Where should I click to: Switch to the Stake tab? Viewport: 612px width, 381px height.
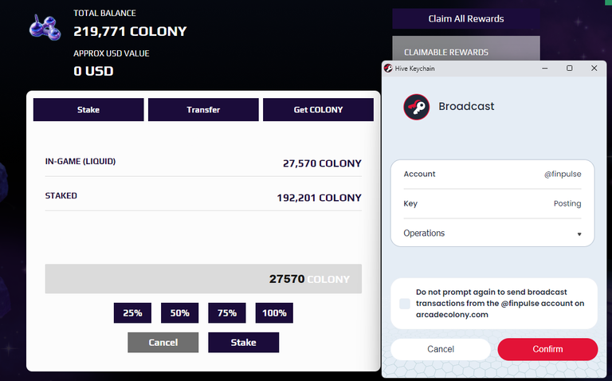point(88,110)
